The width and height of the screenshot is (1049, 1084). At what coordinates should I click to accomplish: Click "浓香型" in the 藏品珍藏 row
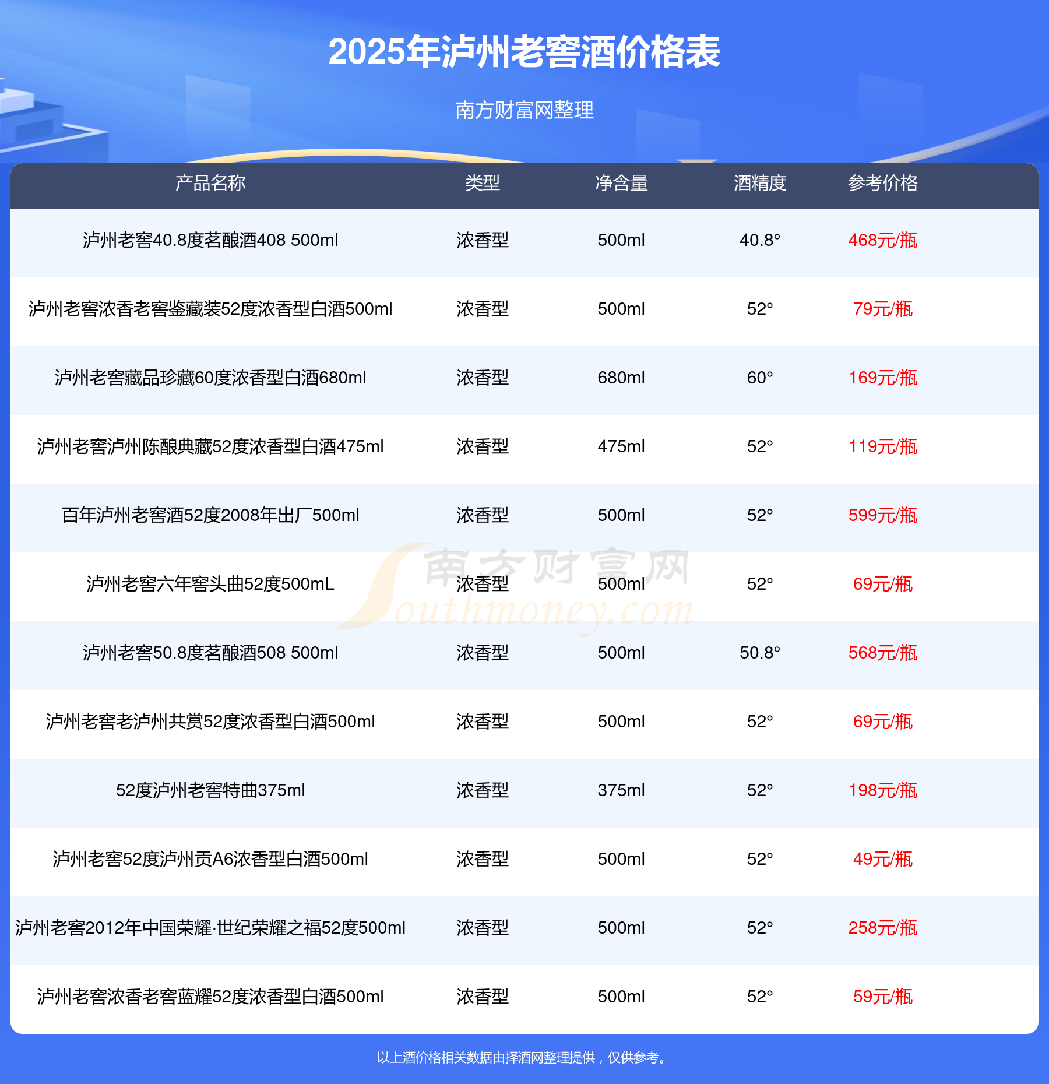[x=483, y=378]
